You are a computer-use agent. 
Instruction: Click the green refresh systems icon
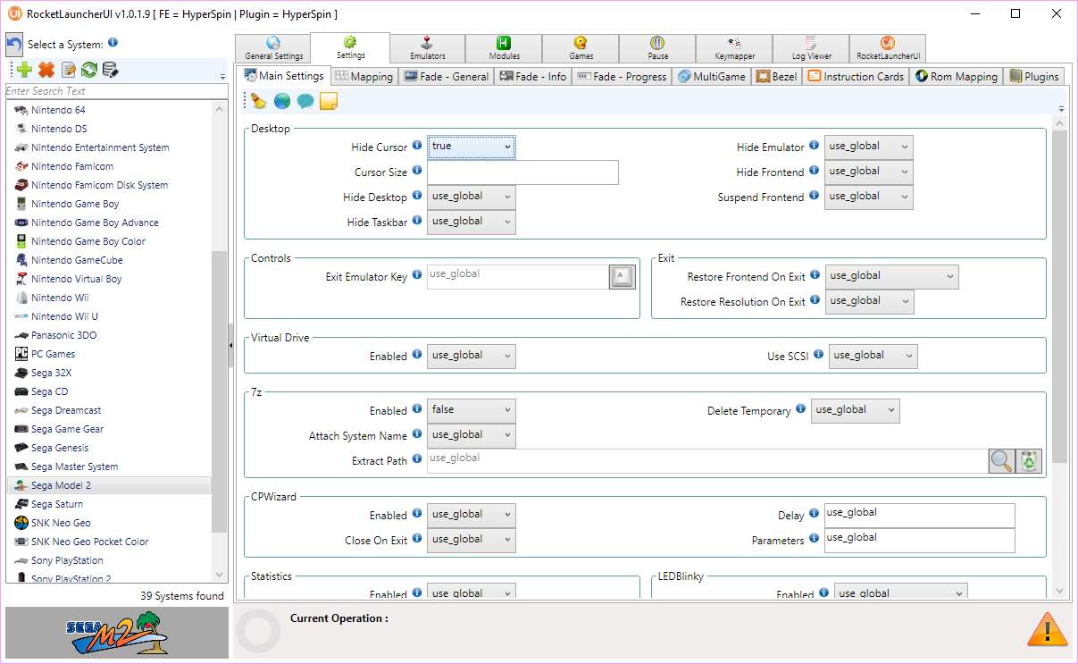click(89, 70)
